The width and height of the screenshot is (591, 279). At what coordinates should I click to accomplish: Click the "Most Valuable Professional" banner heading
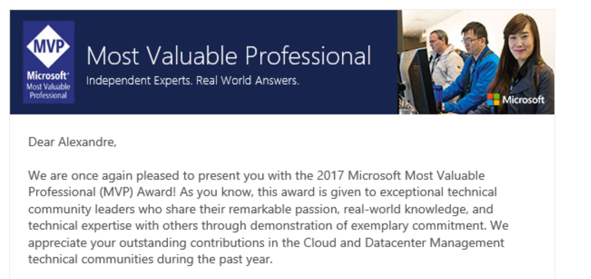[x=229, y=56]
